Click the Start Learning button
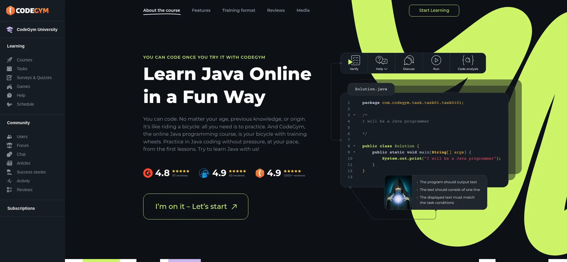This screenshot has height=262, width=567. pos(434,11)
